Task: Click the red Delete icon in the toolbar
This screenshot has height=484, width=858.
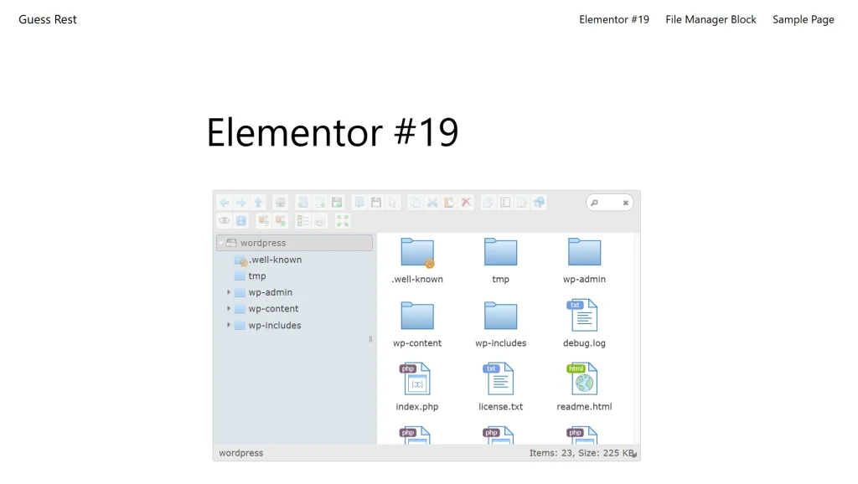Action: pyautogui.click(x=465, y=202)
